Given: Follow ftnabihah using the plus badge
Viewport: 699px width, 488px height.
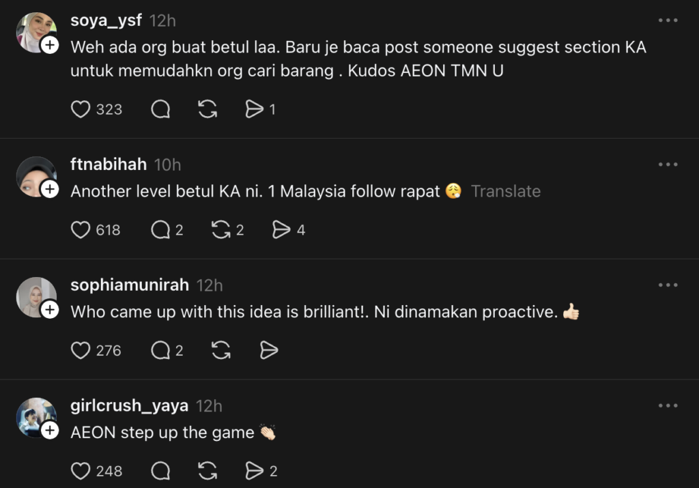Looking at the screenshot, I should [50, 189].
